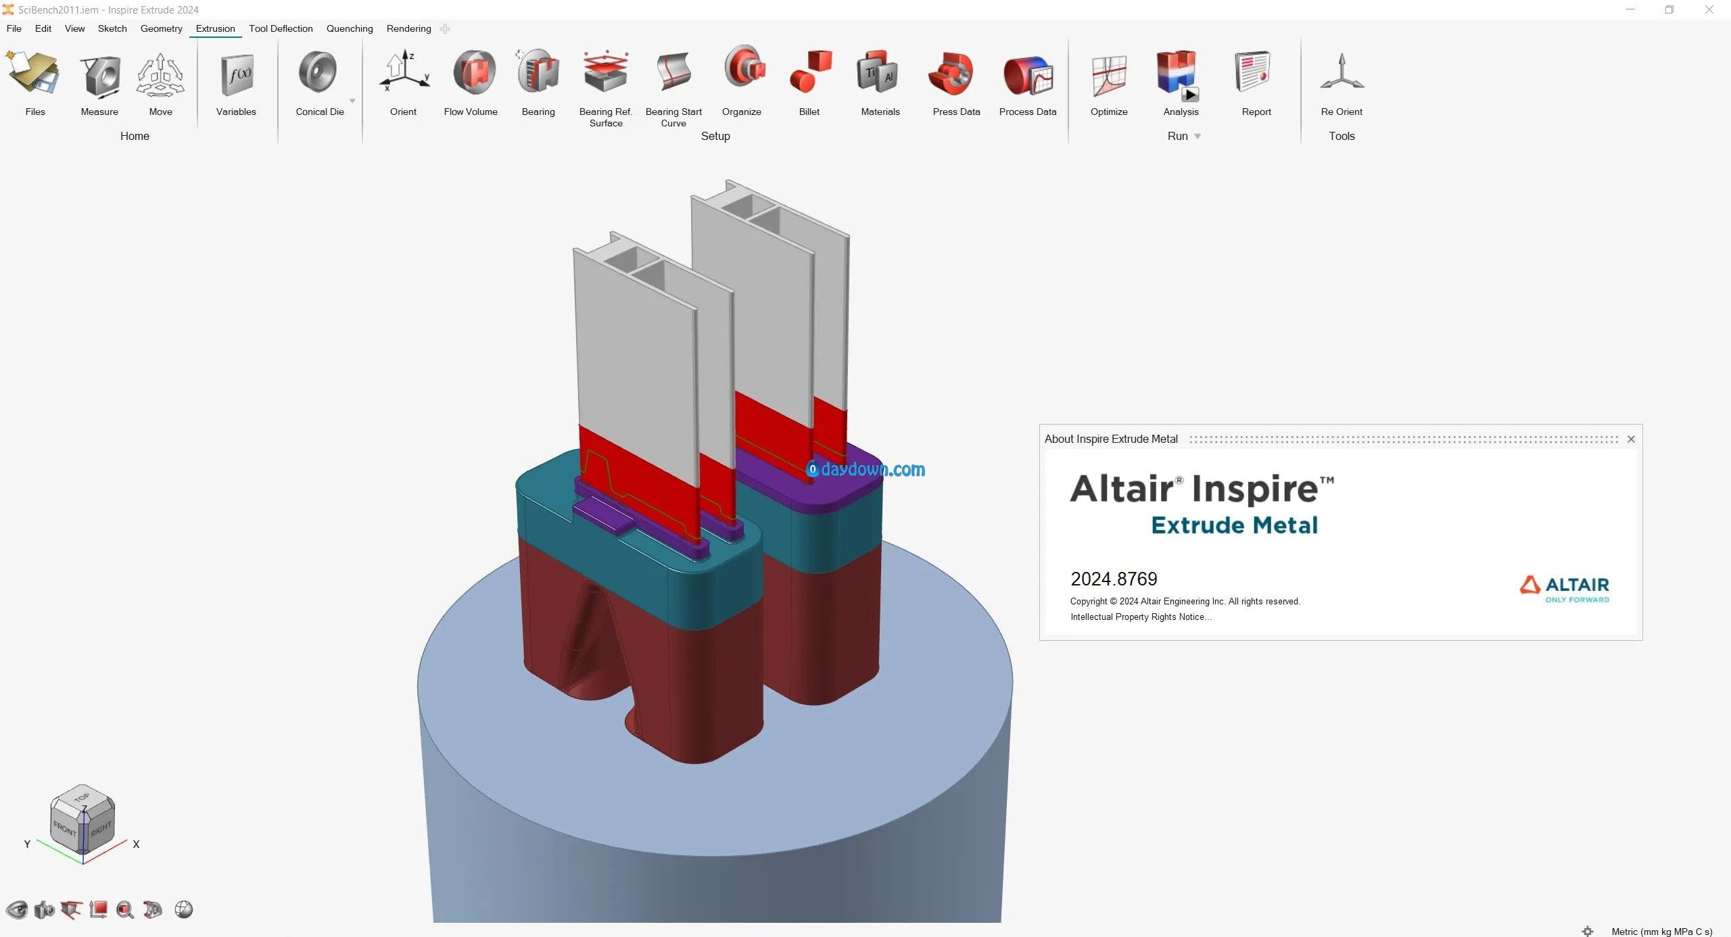The image size is (1731, 937).
Task: Open the File menu
Action: [14, 28]
